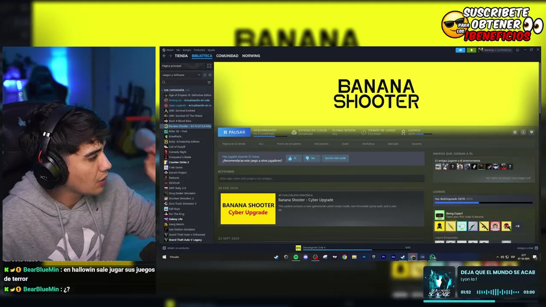Image resolution: width=546 pixels, height=307 pixels.
Task: Show ready-to-play games filter icon
Action: click(209, 75)
